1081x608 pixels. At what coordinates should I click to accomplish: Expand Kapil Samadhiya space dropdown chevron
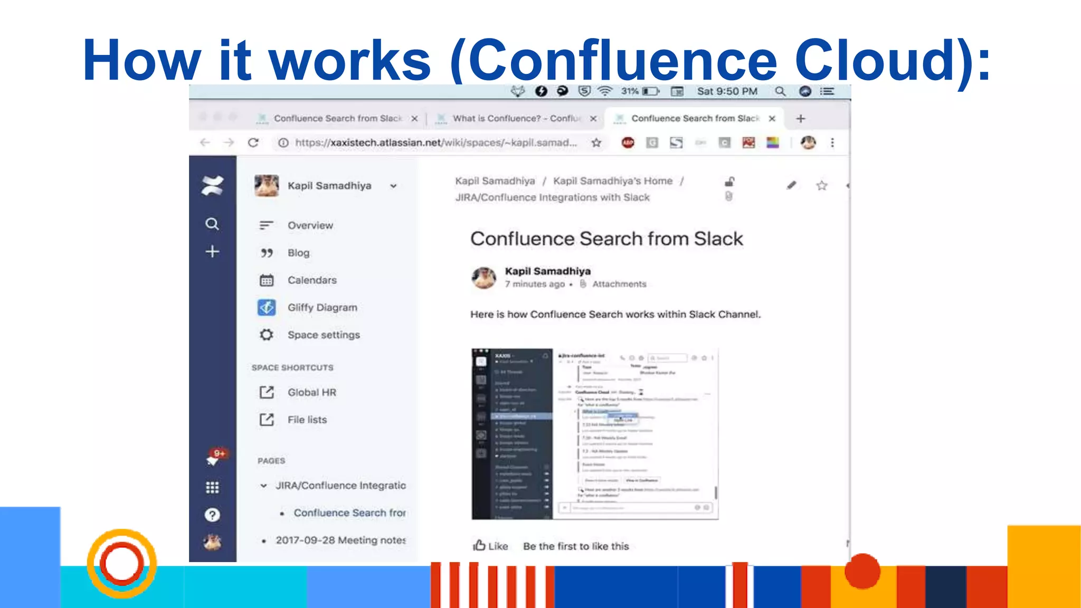coord(393,186)
